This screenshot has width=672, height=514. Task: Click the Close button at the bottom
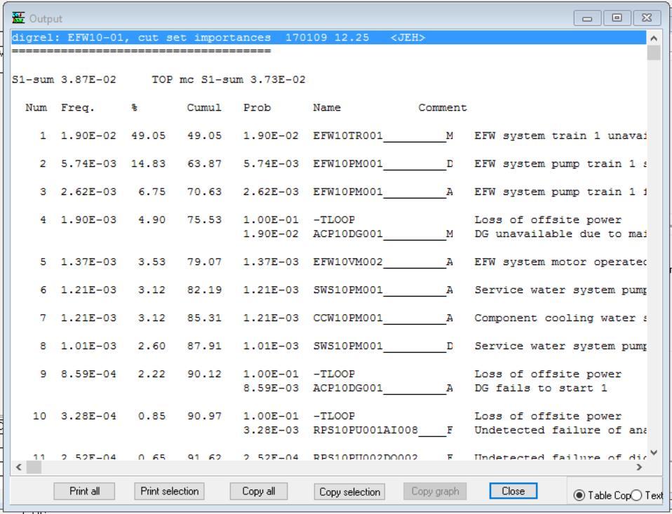click(513, 491)
